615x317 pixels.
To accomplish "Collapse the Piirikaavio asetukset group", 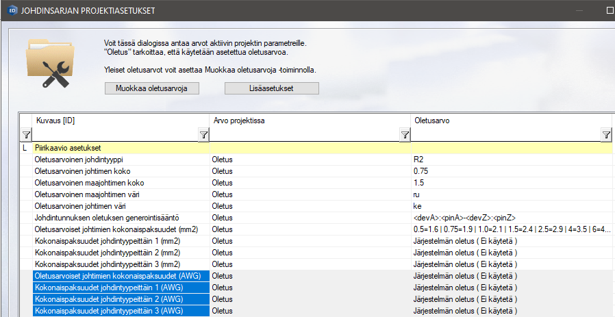I will pyautogui.click(x=25, y=147).
